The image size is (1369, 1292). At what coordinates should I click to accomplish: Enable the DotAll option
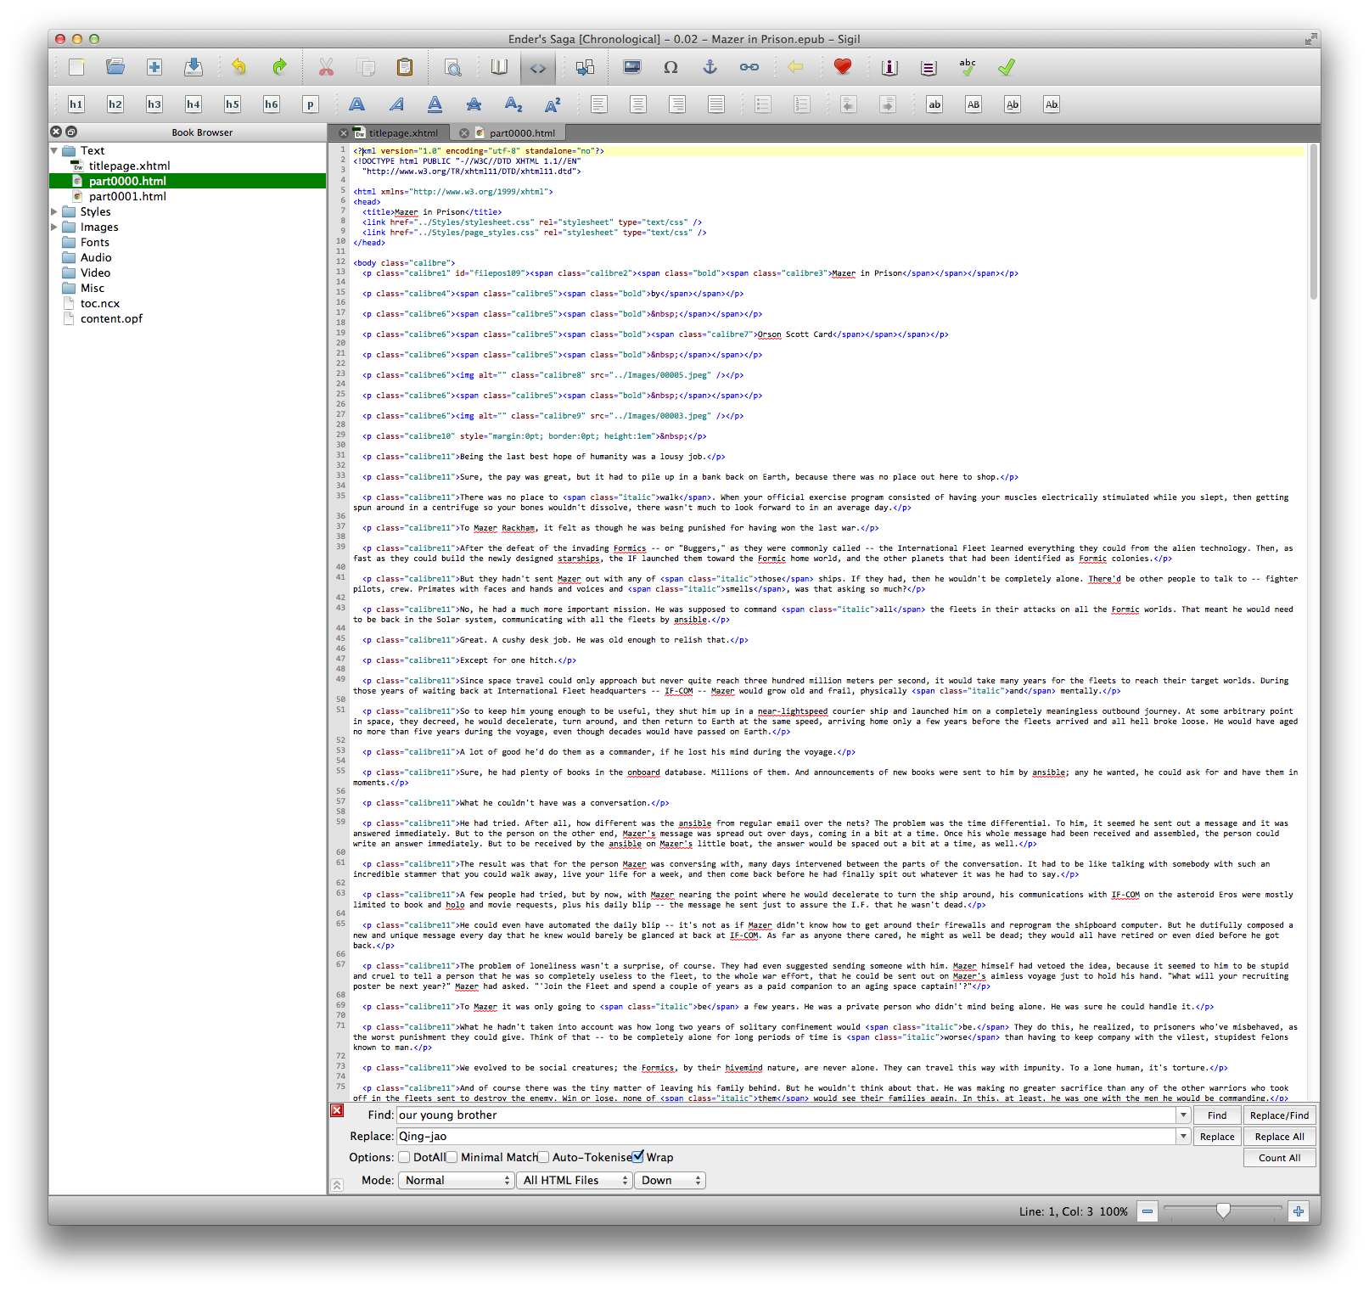click(x=405, y=1157)
